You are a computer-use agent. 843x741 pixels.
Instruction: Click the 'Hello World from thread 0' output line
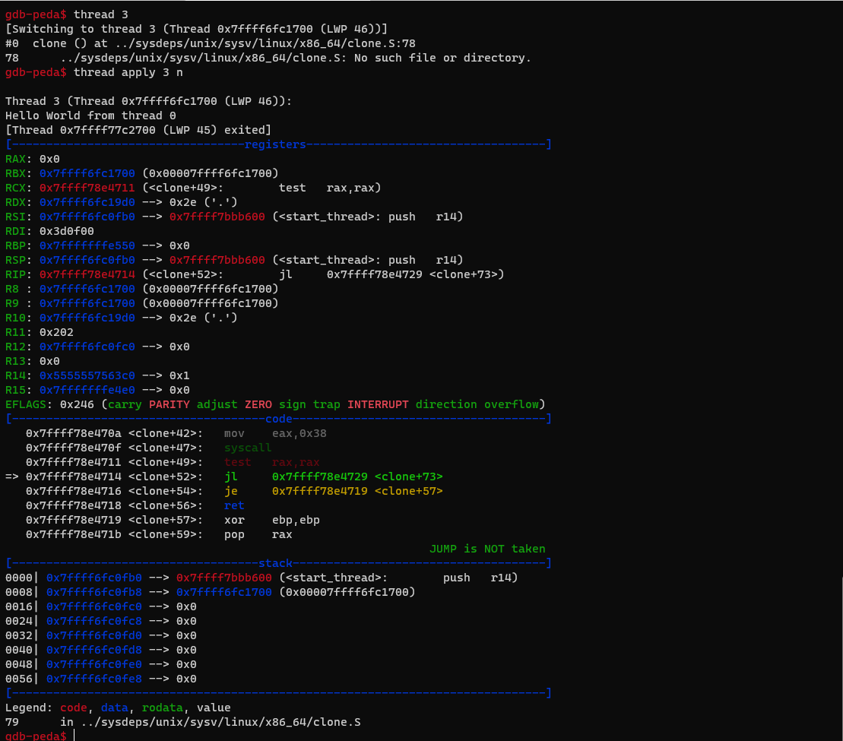point(90,116)
